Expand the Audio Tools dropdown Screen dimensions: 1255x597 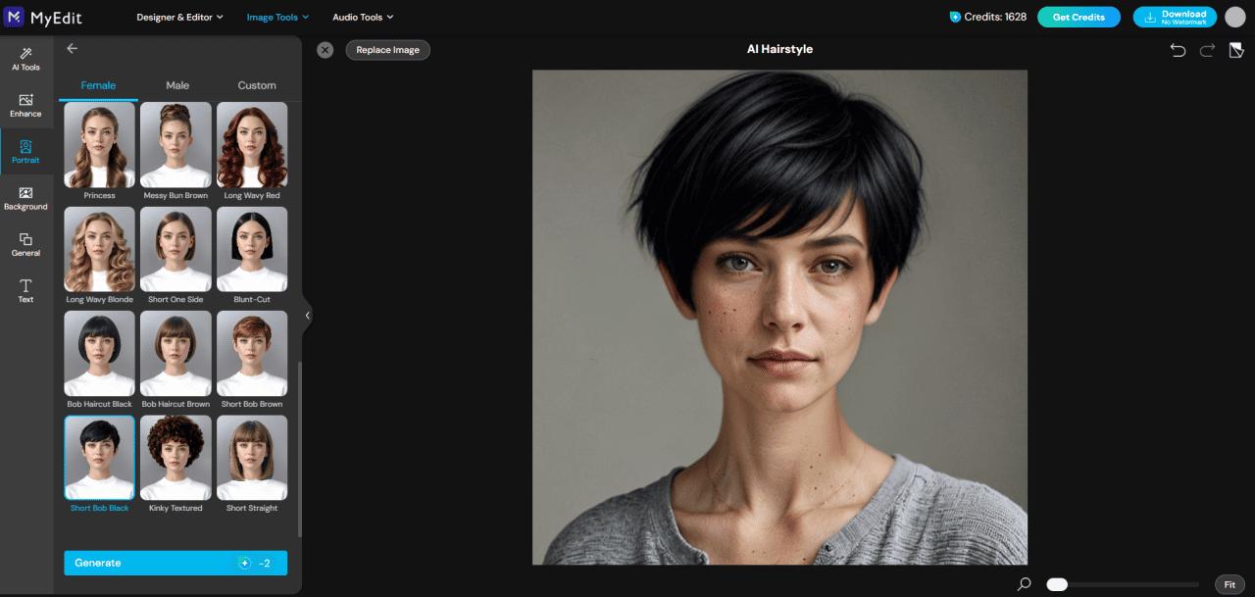tap(362, 17)
